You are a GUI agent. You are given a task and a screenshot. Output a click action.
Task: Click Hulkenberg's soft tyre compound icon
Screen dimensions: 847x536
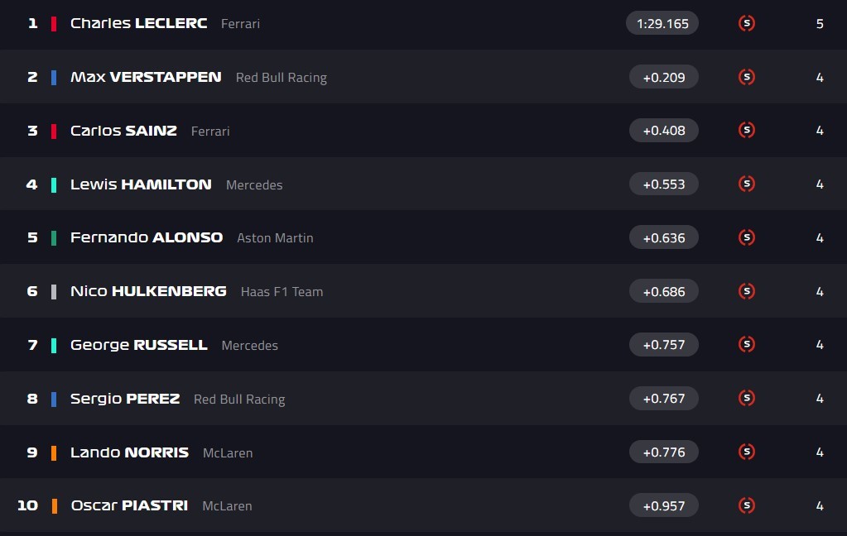pos(746,291)
